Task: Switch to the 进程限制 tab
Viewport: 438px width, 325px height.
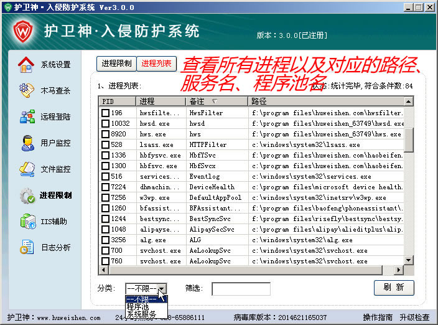Action: (x=116, y=64)
